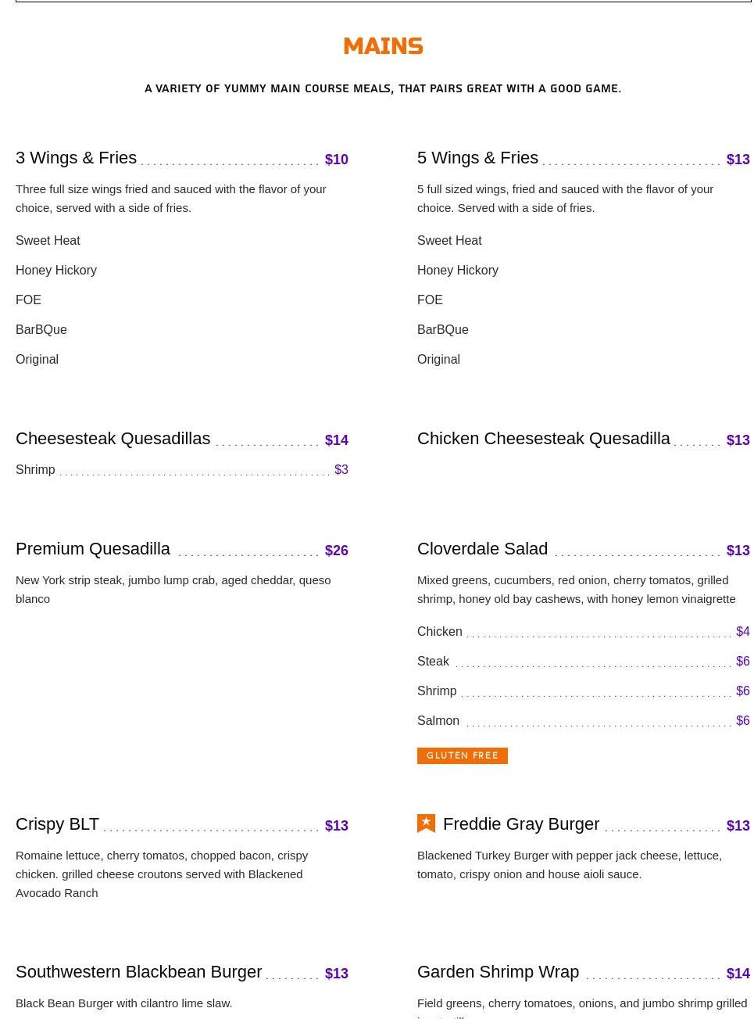This screenshot has width=754, height=1019.
Task: Select the MAINS section heading
Action: (x=383, y=46)
